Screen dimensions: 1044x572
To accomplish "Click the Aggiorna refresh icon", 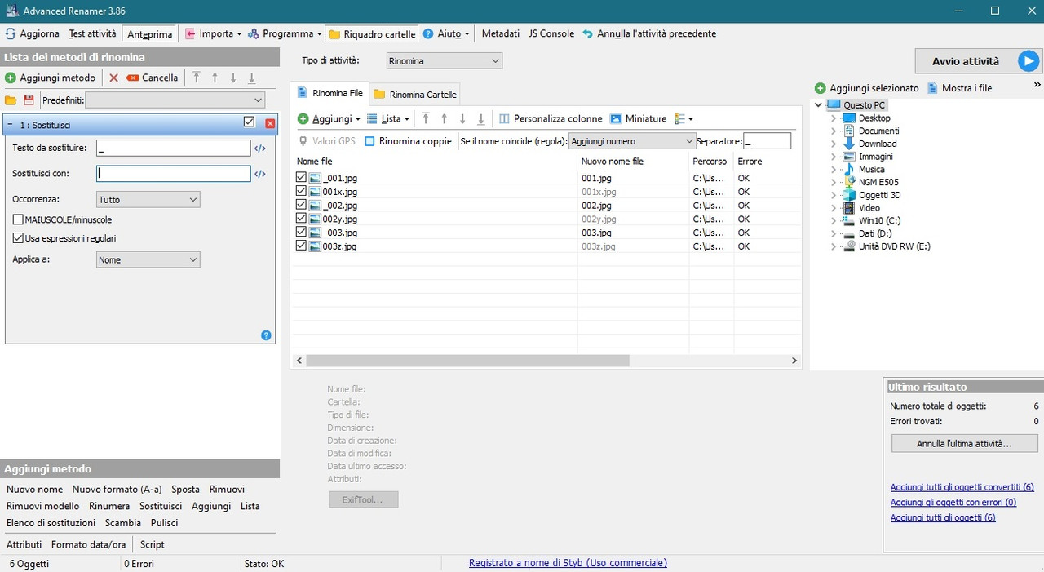I will (11, 33).
